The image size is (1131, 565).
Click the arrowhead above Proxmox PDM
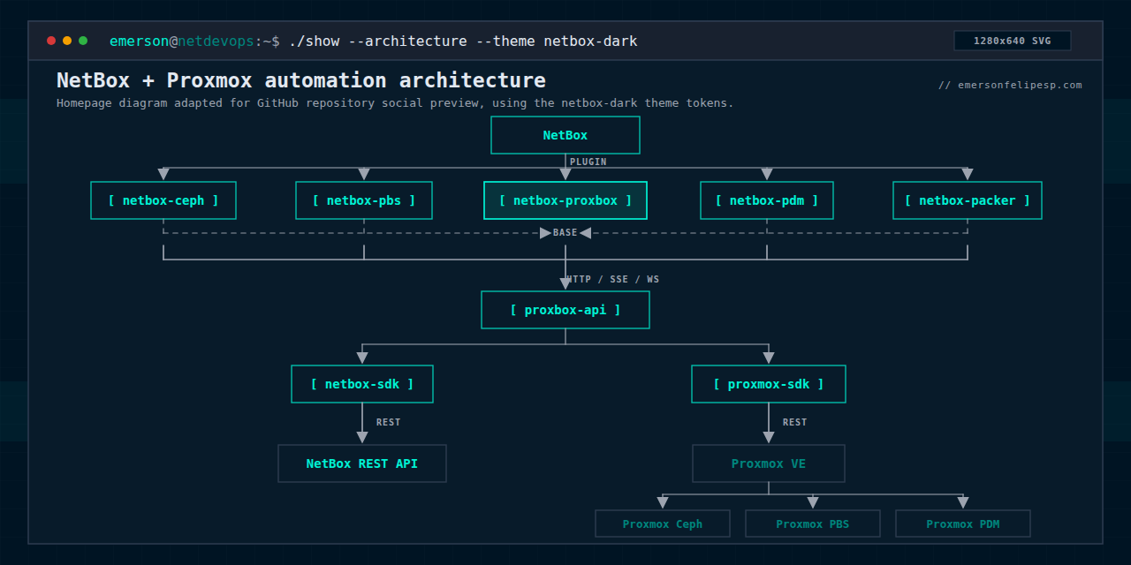(963, 503)
